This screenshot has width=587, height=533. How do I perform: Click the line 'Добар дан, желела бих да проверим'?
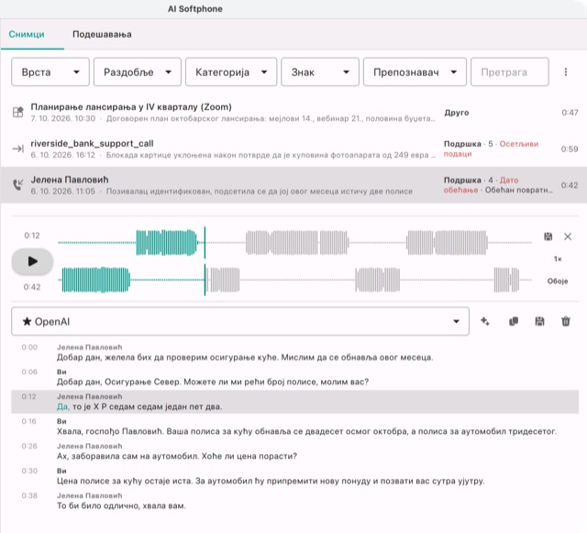[x=245, y=358]
